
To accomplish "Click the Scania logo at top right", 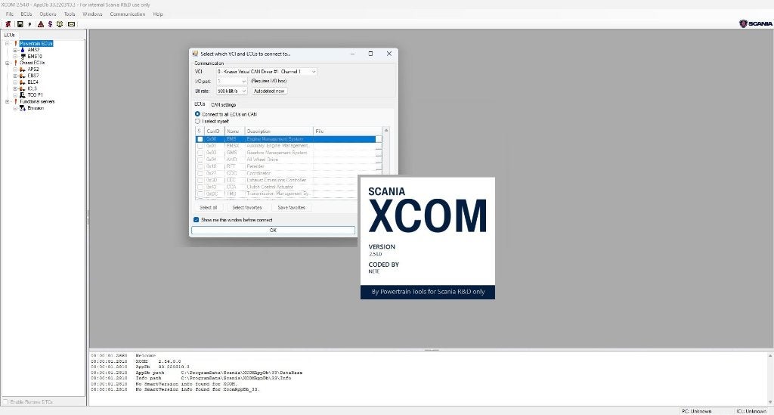I will pyautogui.click(x=756, y=23).
